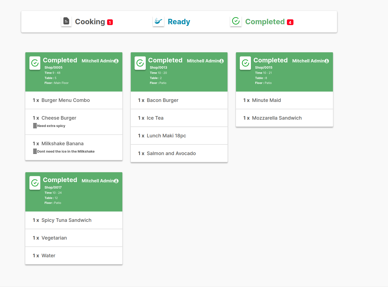Select the Lunch Maki 18pc line
The width and height of the screenshot is (388, 287).
pos(179,136)
